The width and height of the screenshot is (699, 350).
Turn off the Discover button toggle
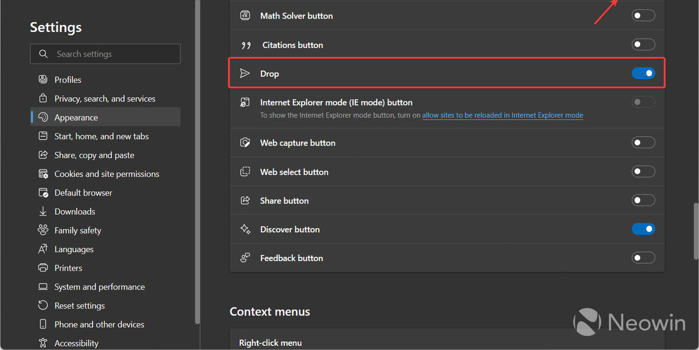643,229
